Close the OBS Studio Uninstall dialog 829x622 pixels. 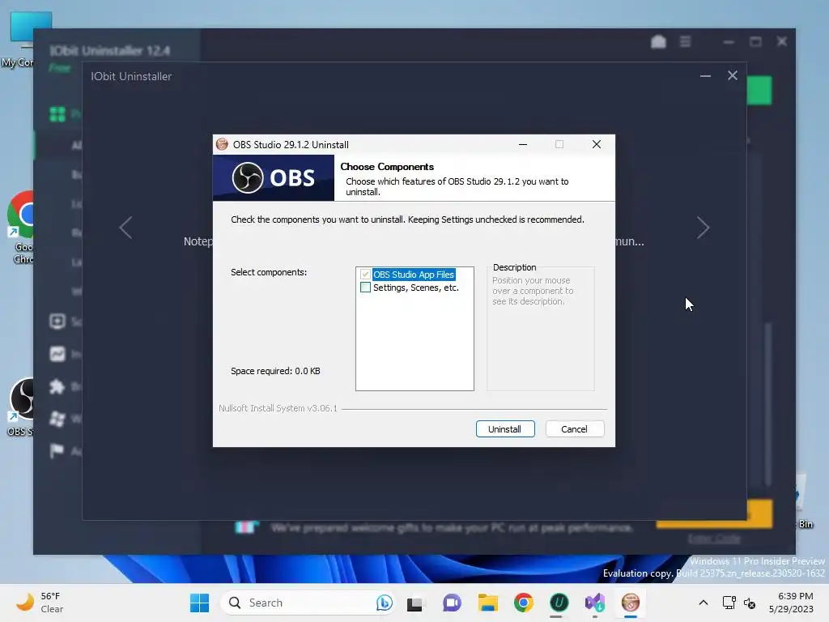coord(597,144)
